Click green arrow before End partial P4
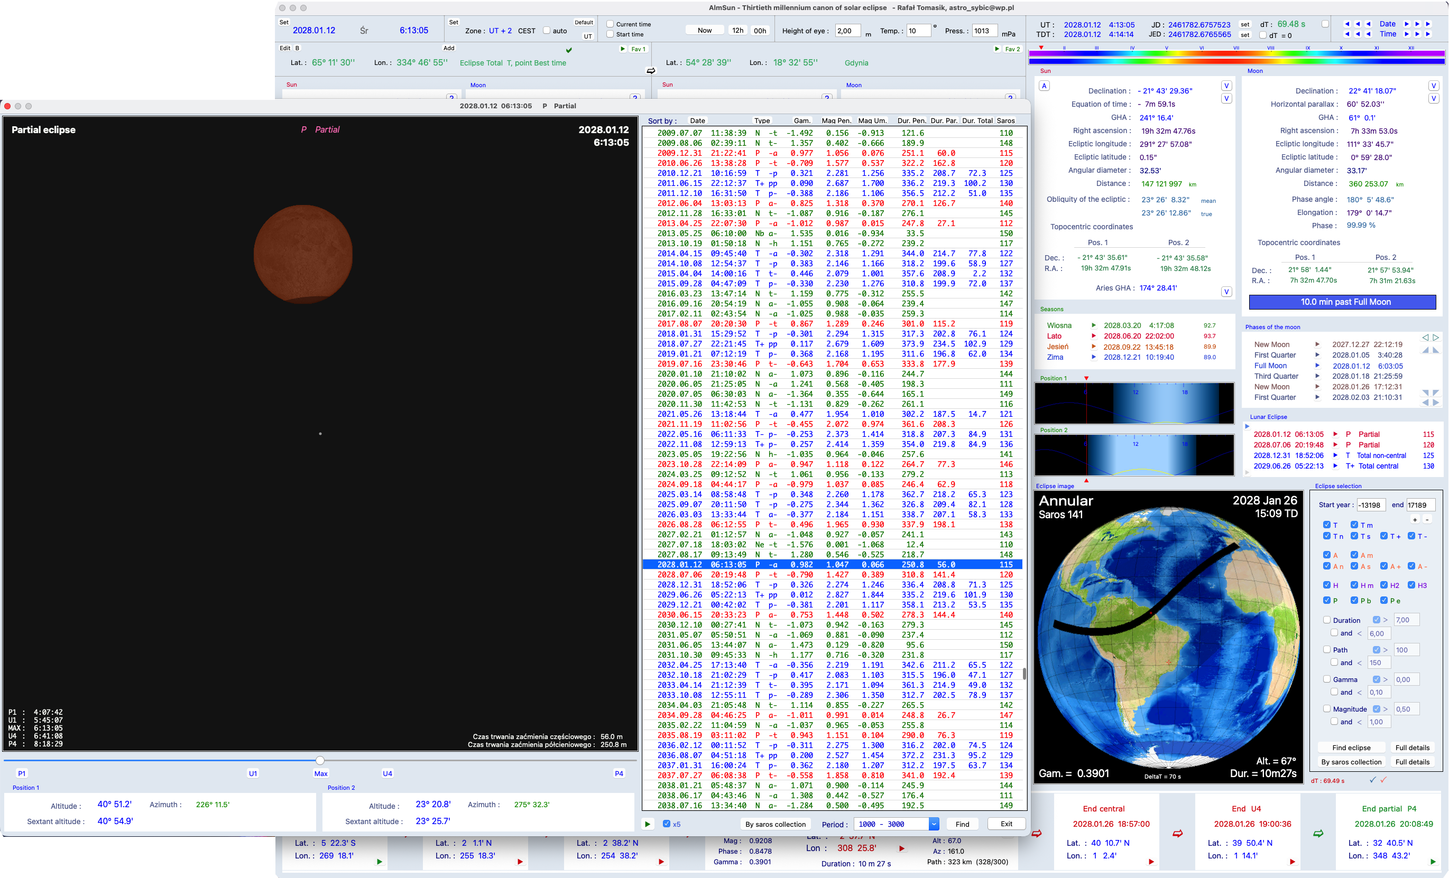 pos(1318,833)
